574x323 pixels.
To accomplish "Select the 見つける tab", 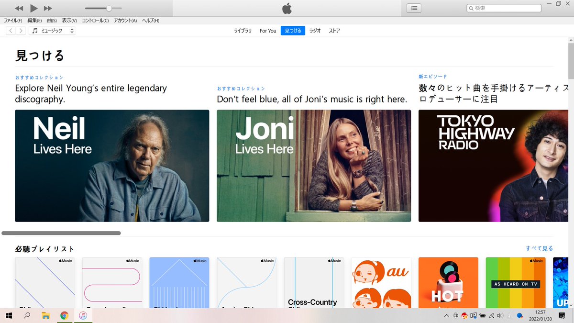I will pyautogui.click(x=293, y=31).
